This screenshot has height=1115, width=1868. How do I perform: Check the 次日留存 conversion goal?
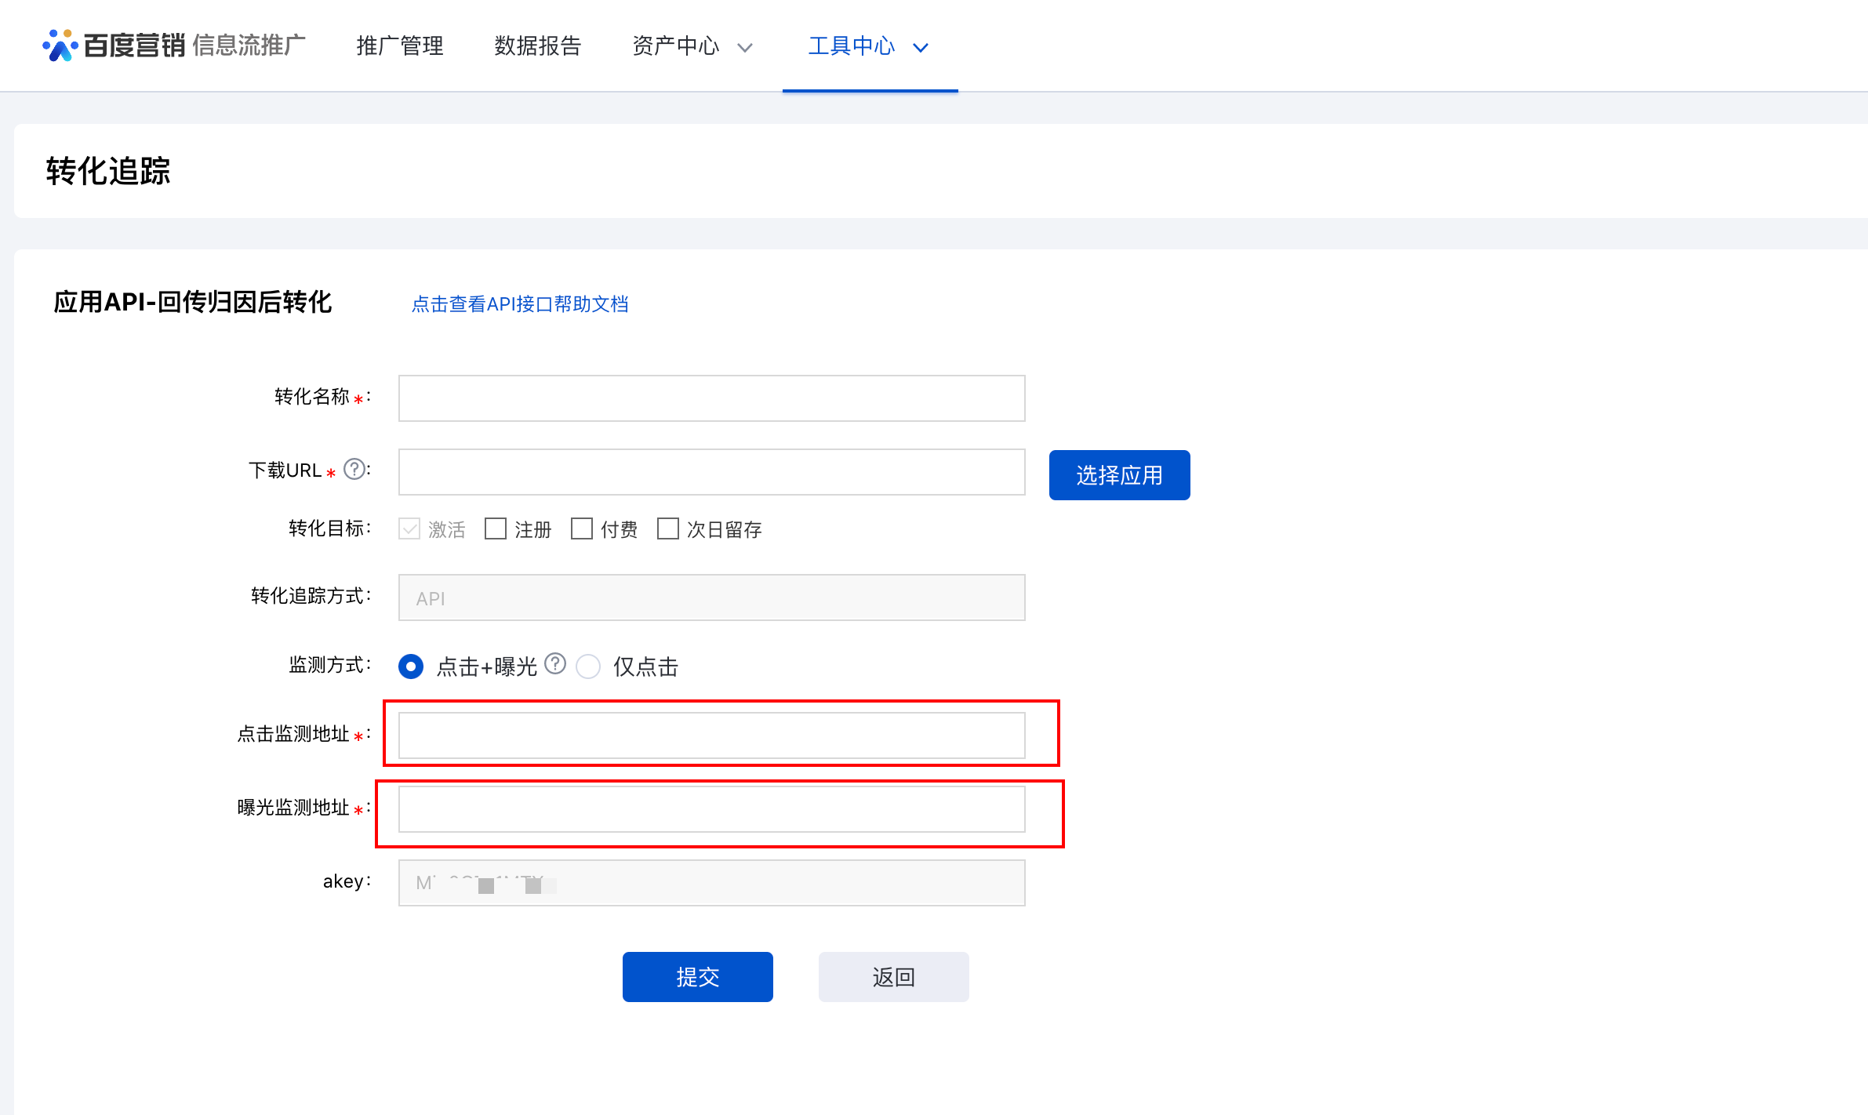point(668,528)
